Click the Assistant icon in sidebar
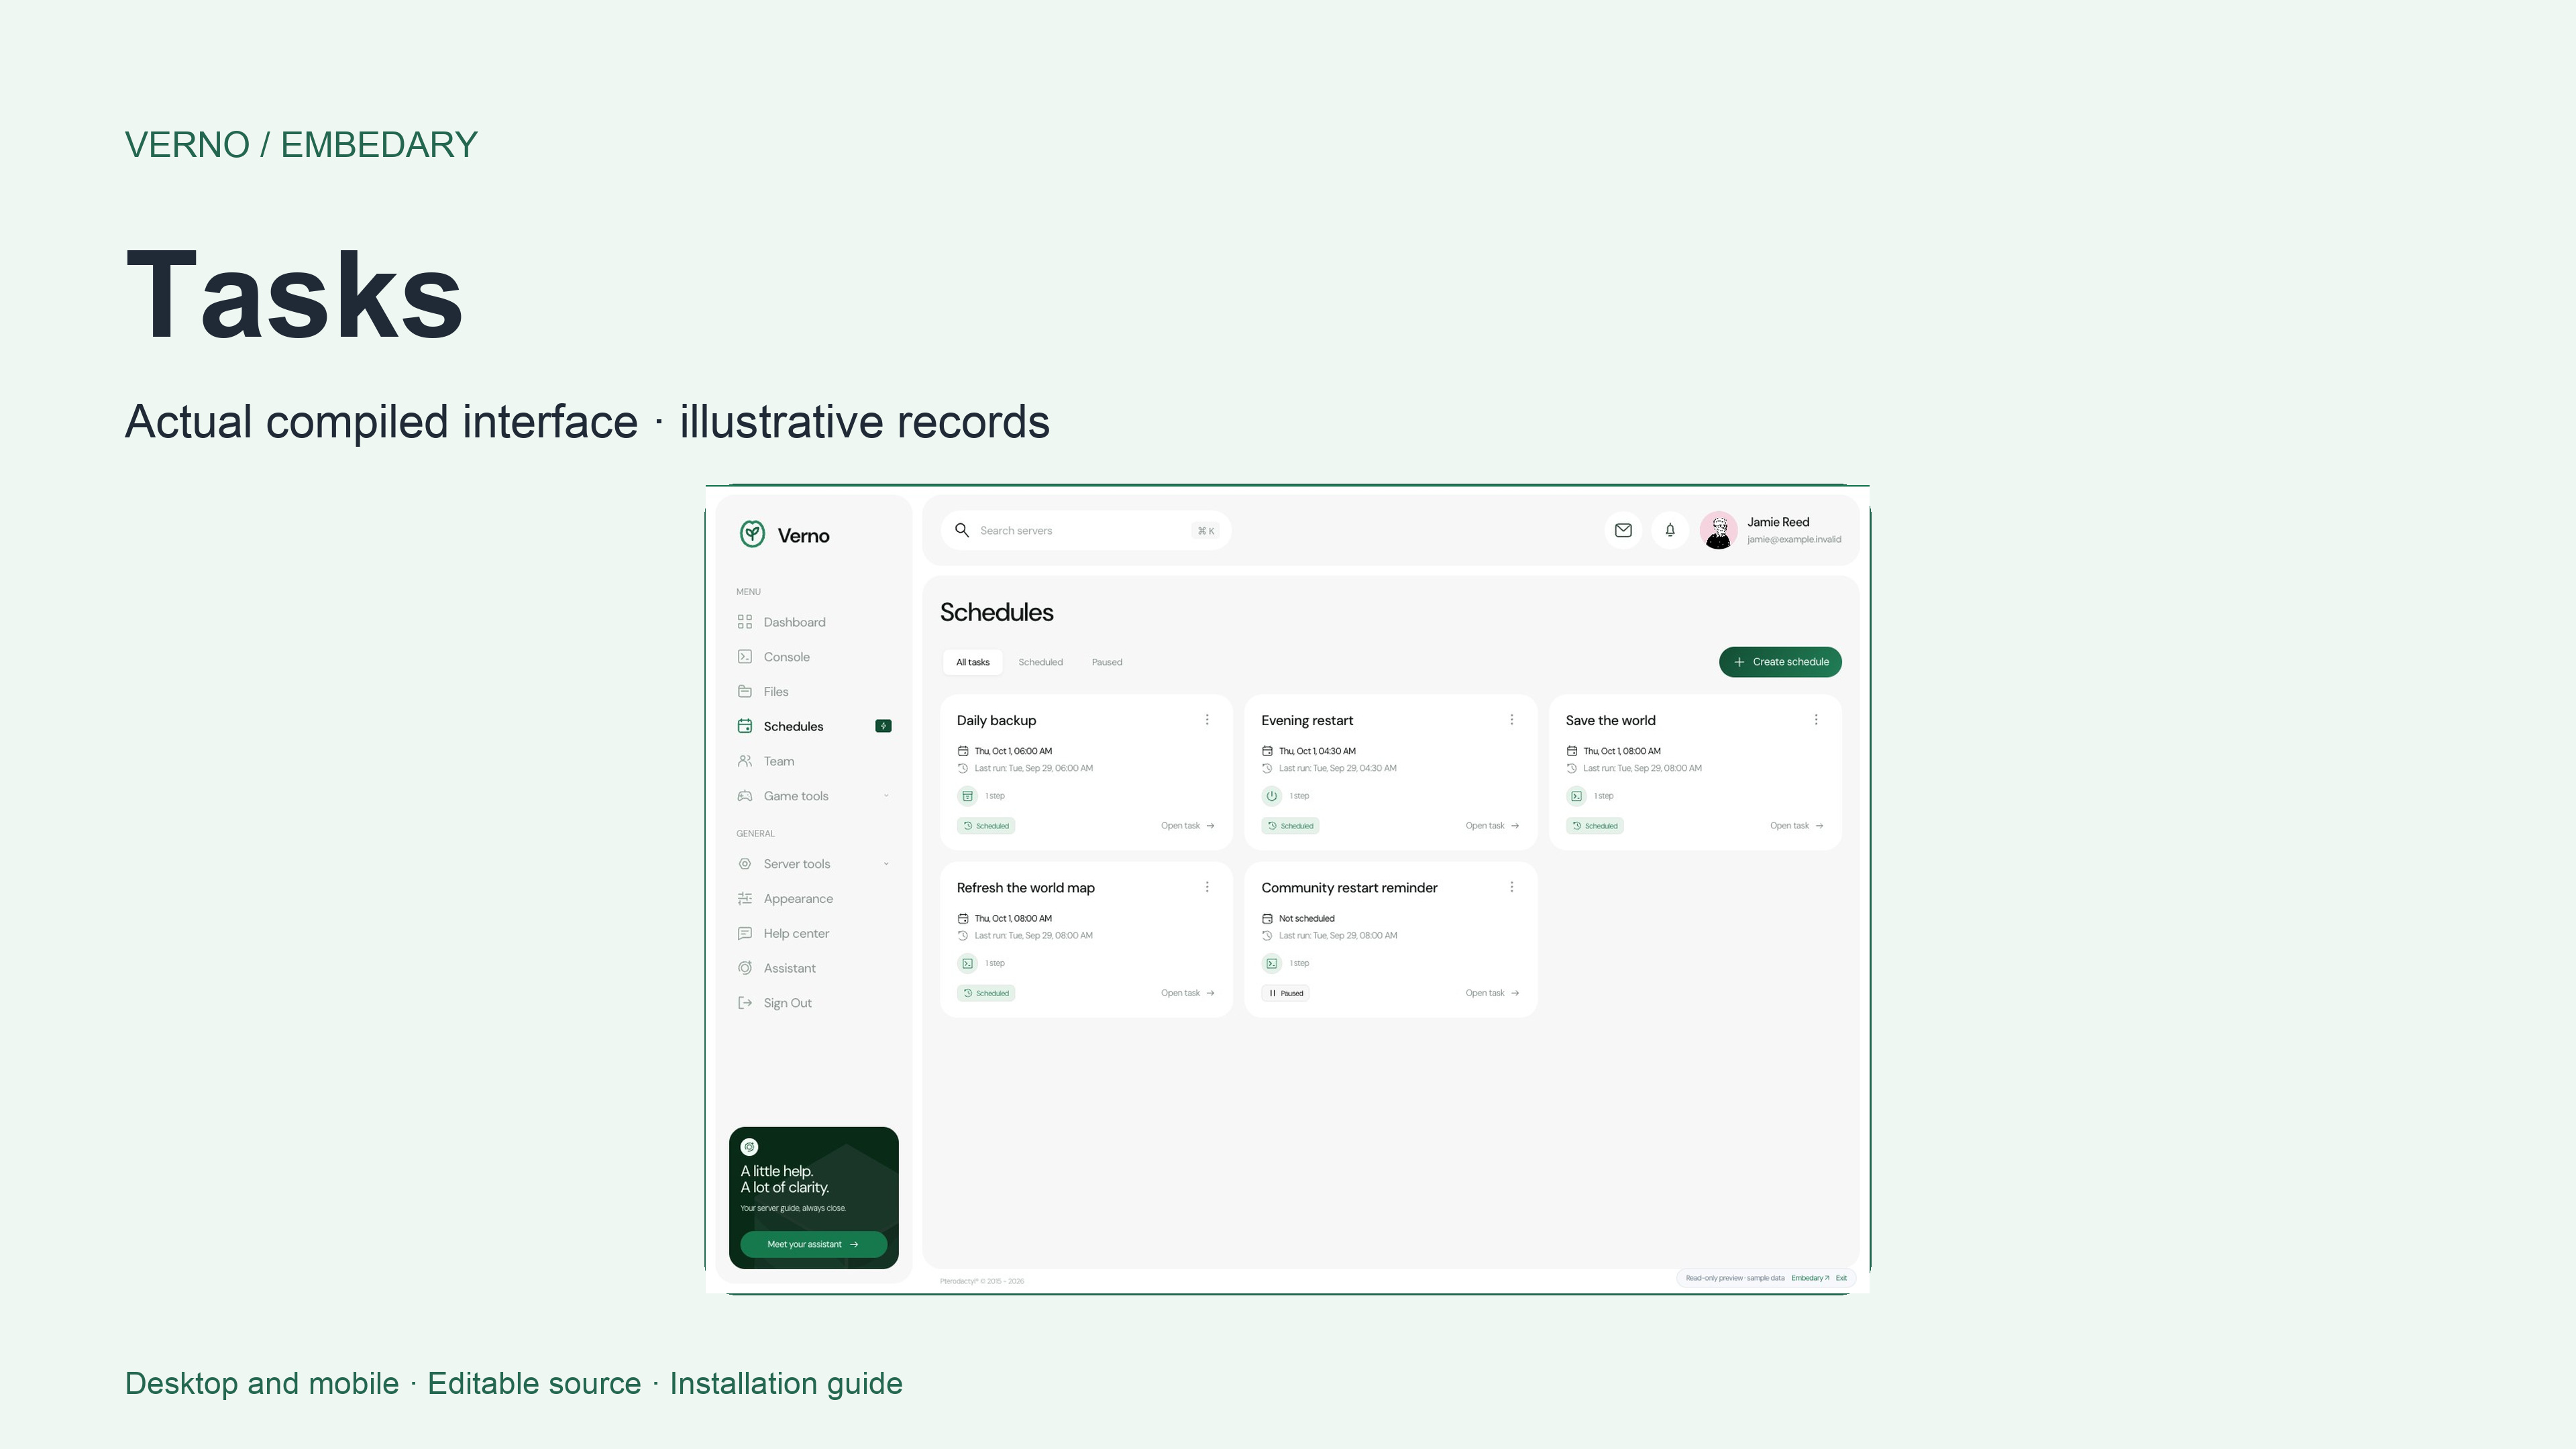 point(745,968)
